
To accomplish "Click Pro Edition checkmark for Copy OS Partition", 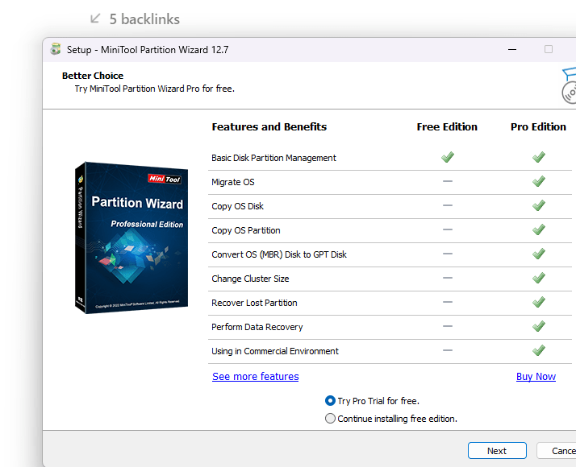I will (x=539, y=229).
